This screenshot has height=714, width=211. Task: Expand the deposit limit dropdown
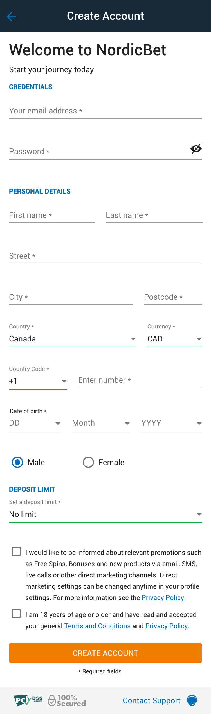pyautogui.click(x=105, y=514)
